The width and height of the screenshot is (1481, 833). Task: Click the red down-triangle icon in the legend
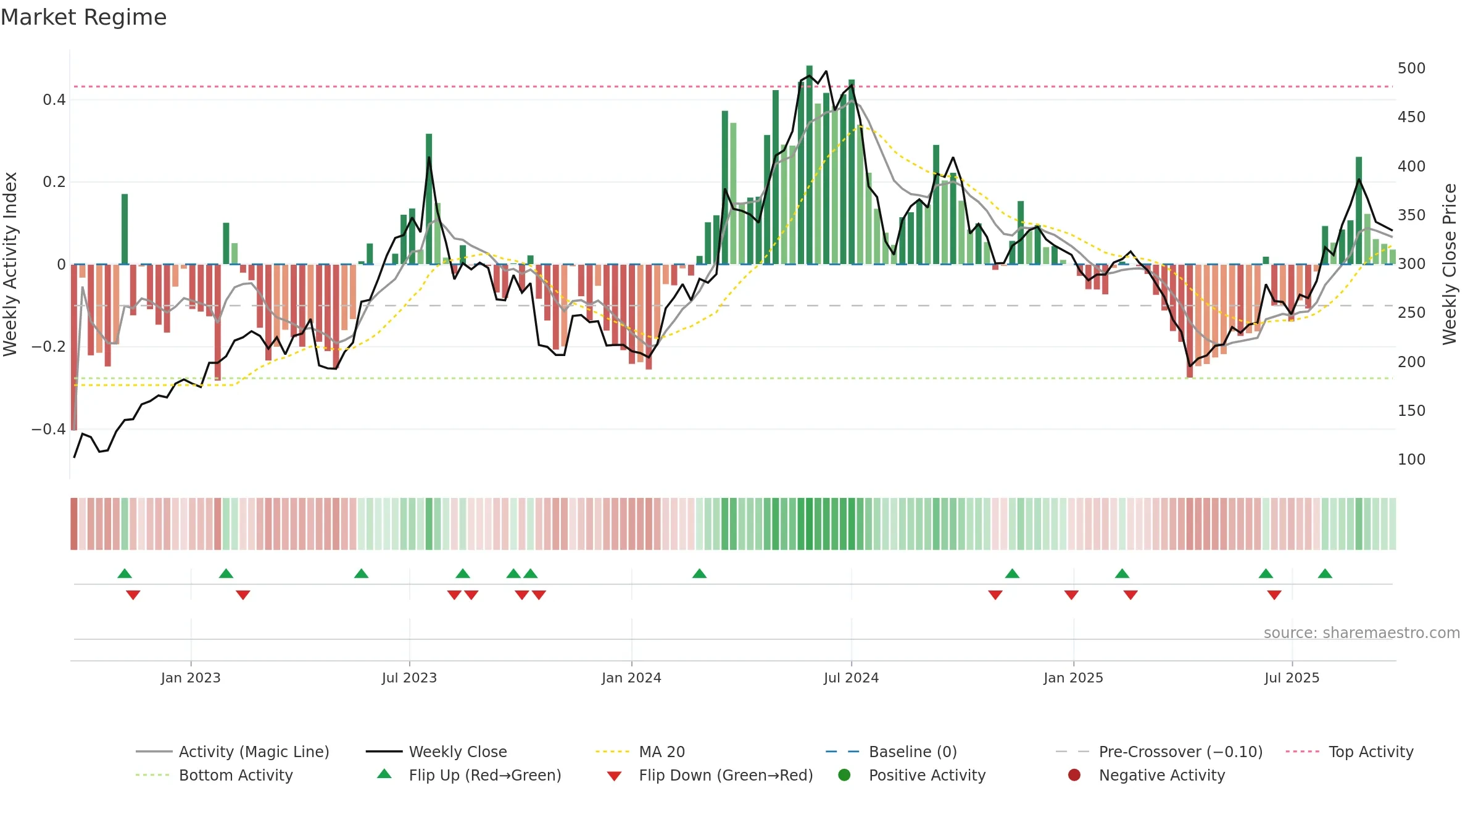pos(614,776)
